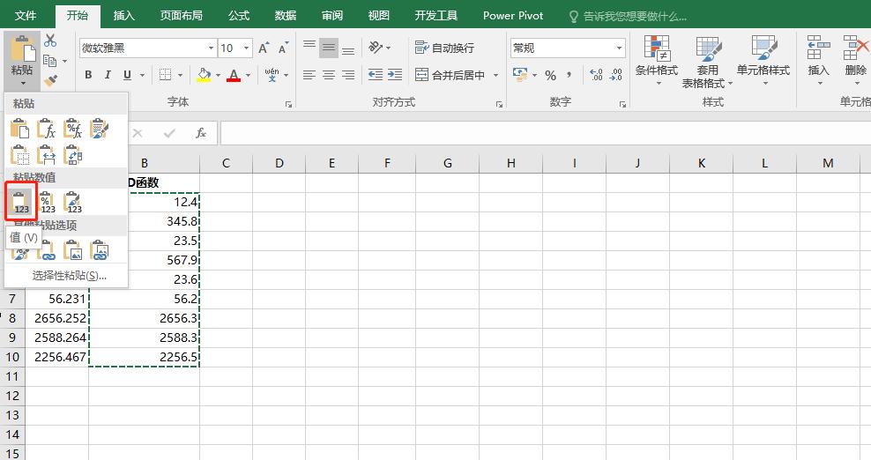Open the font size dropdown
This screenshot has height=460, width=871.
pyautogui.click(x=246, y=48)
